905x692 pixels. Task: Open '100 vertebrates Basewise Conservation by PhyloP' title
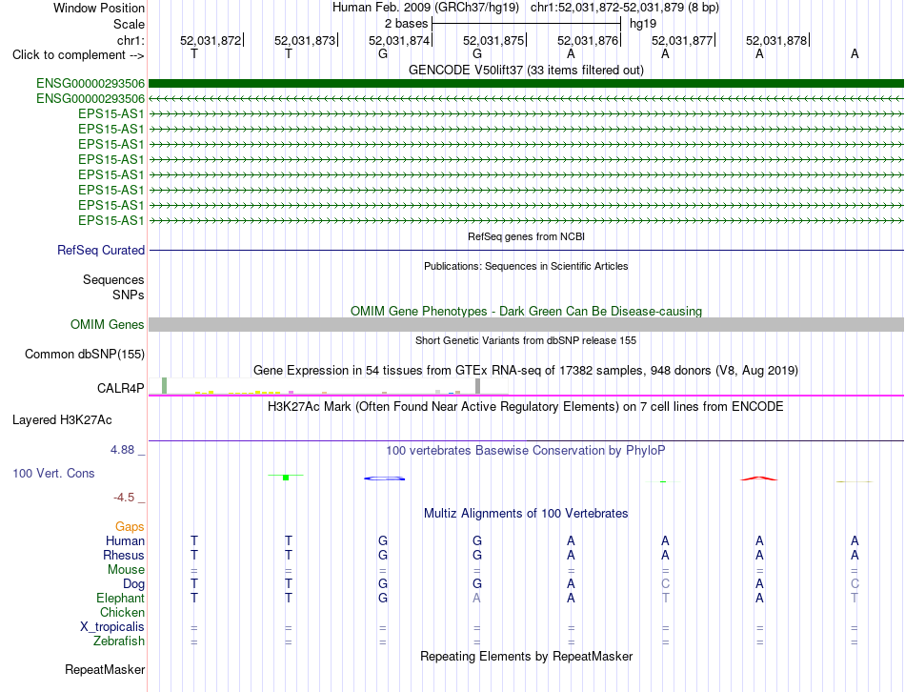[526, 451]
